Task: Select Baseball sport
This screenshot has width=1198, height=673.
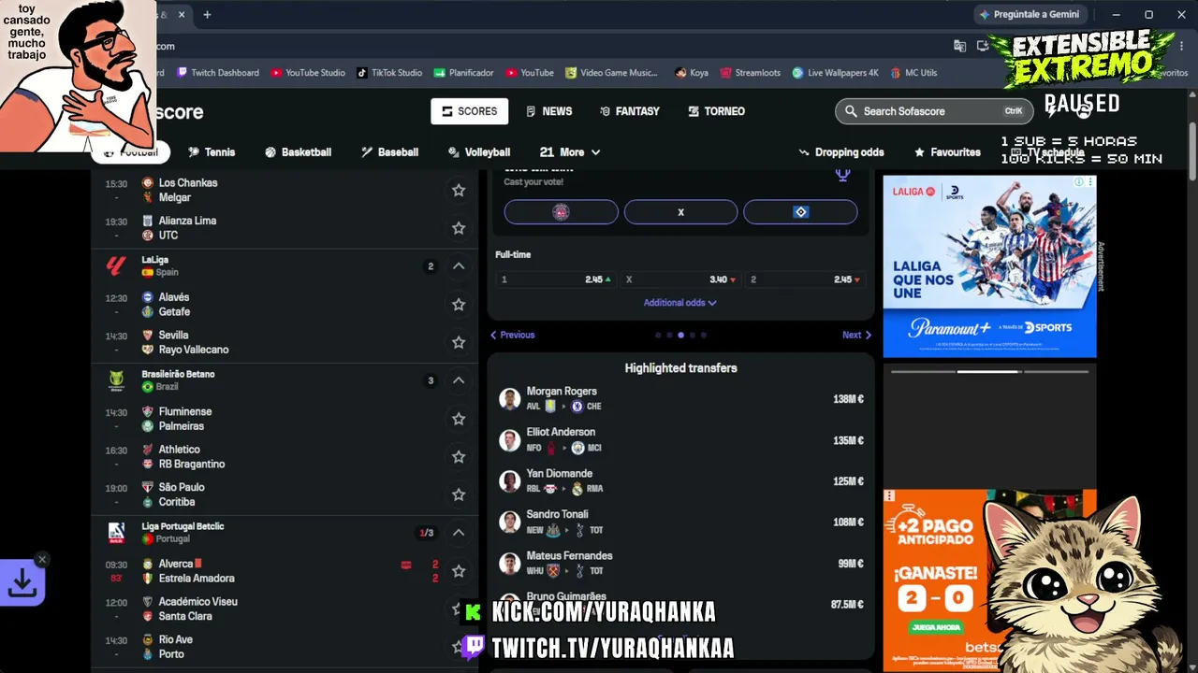Action: (x=389, y=152)
